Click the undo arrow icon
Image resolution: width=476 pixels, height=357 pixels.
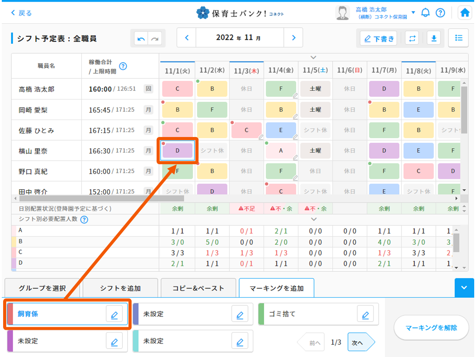(141, 39)
